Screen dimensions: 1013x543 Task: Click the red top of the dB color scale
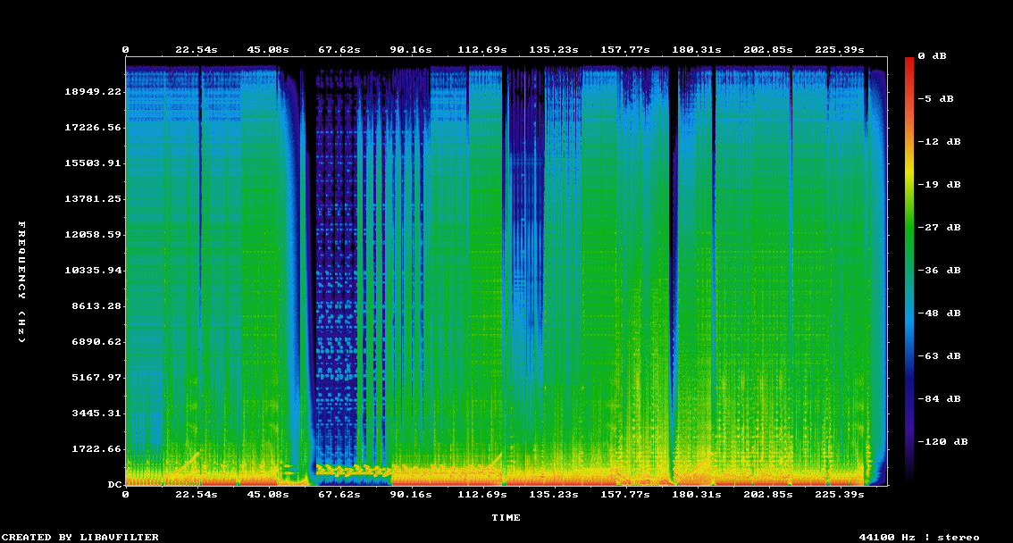pos(909,63)
